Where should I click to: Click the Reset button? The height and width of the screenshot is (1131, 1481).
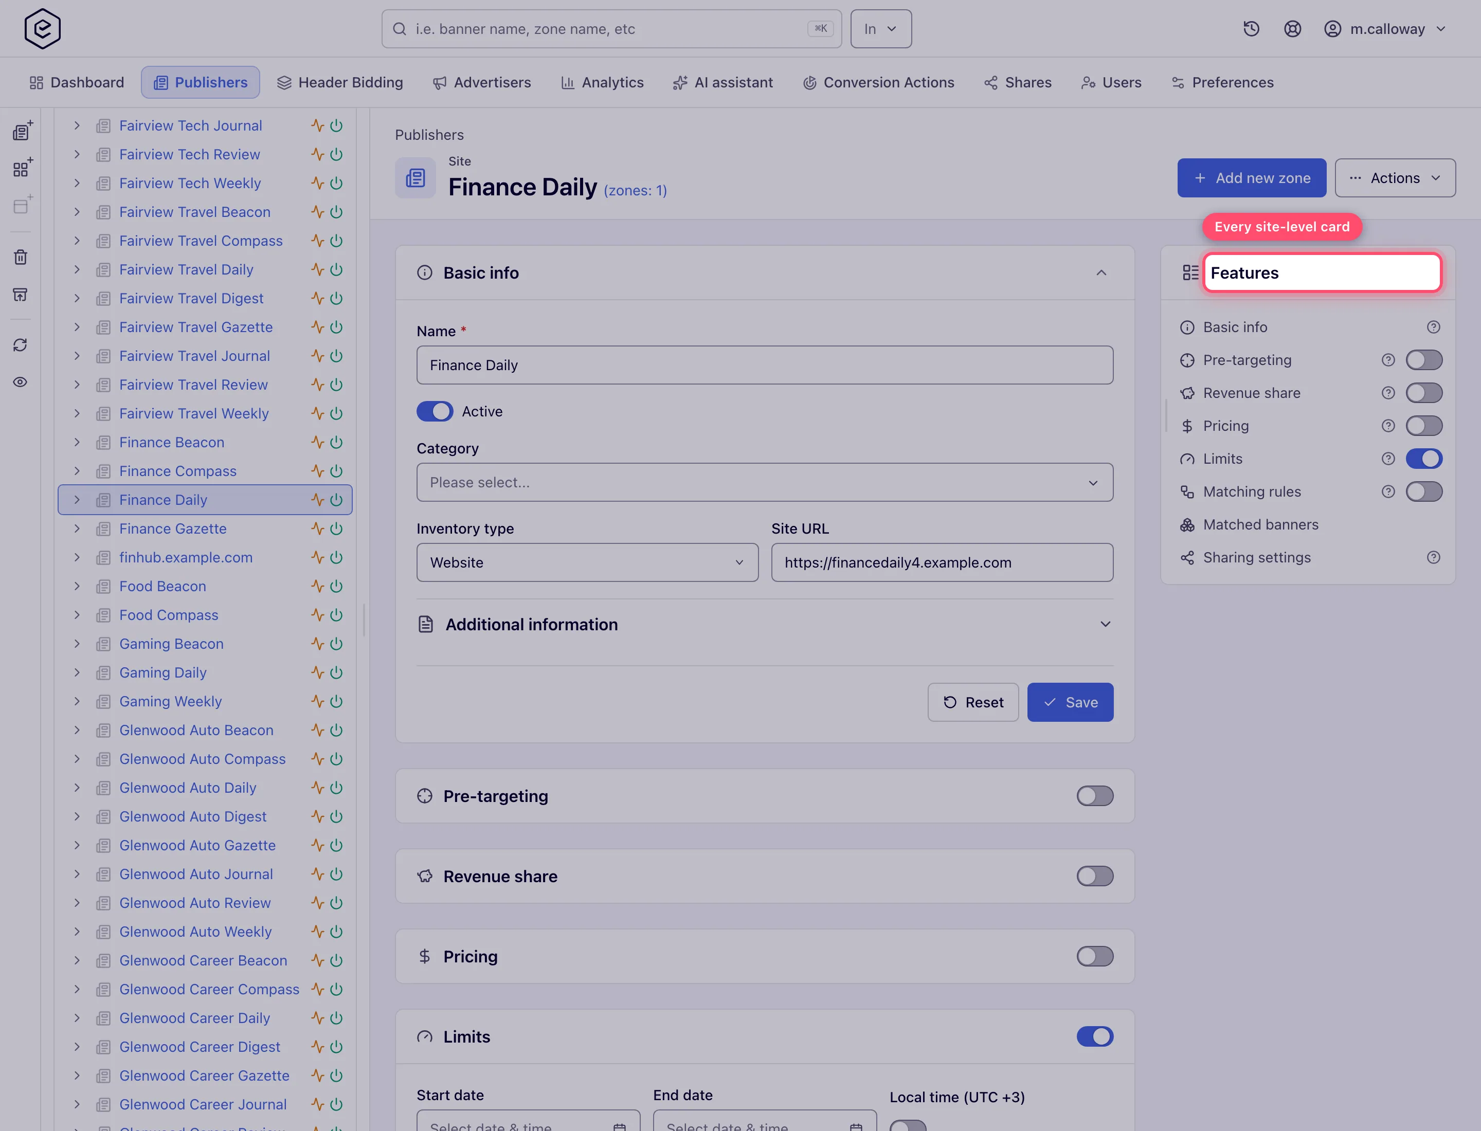[972, 703]
